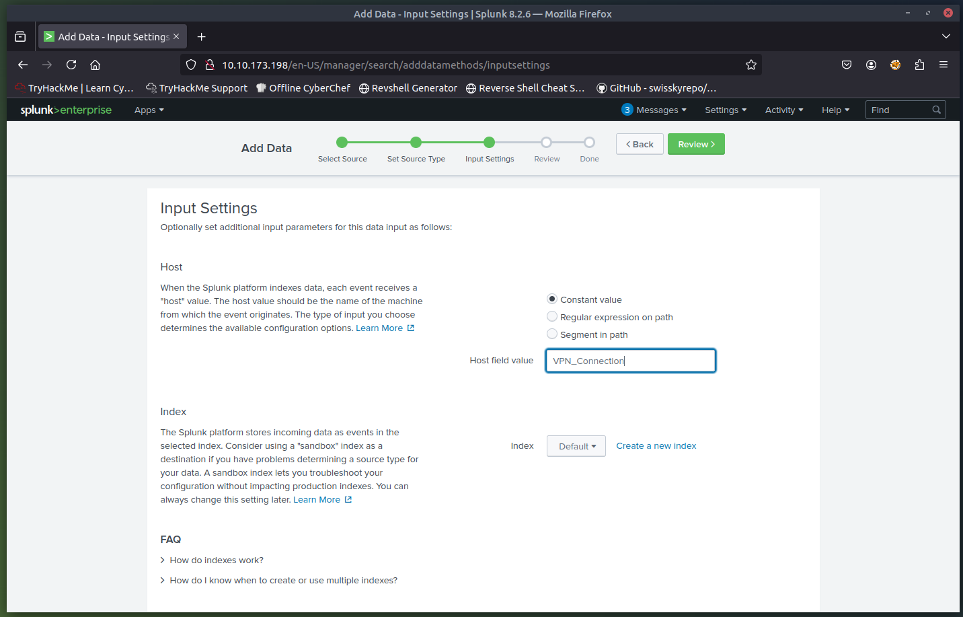
Task: Expand FAQ about multiple indexes
Action: [x=279, y=581]
